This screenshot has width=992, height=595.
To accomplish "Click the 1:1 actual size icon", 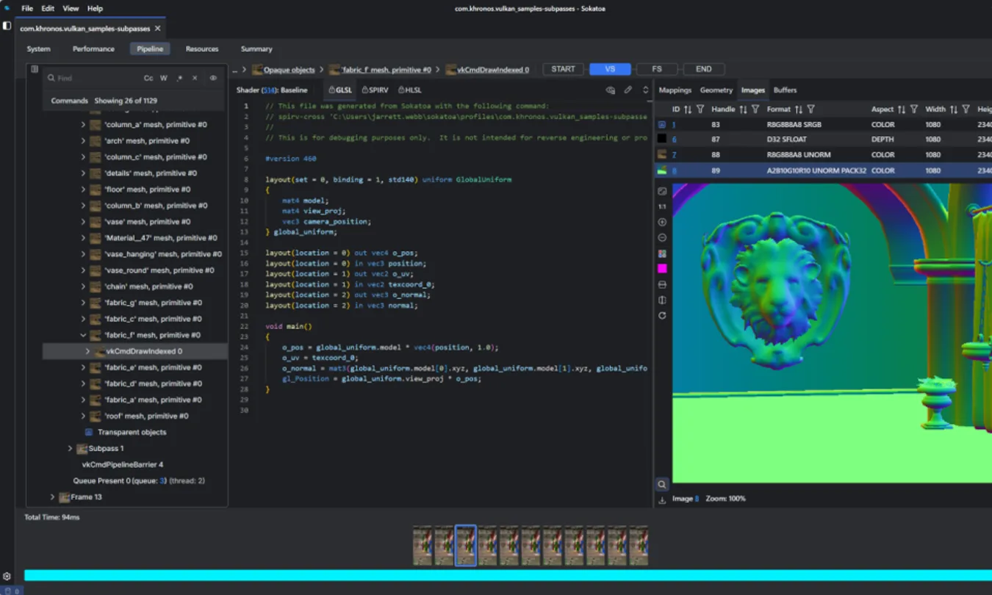I will click(662, 206).
